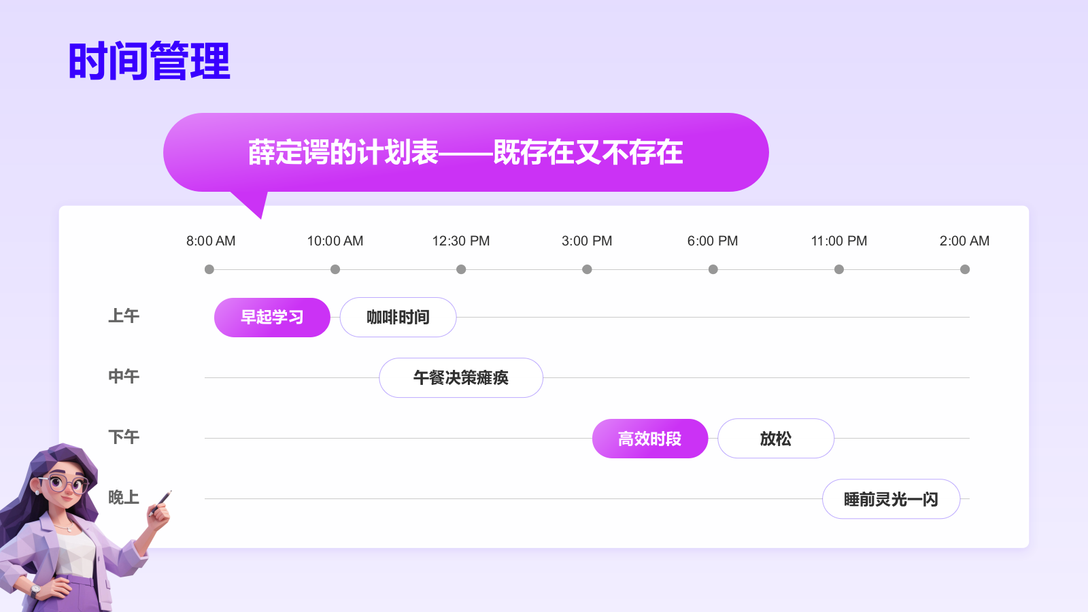Select the 中午 row label
The width and height of the screenshot is (1088, 612).
[x=124, y=377]
